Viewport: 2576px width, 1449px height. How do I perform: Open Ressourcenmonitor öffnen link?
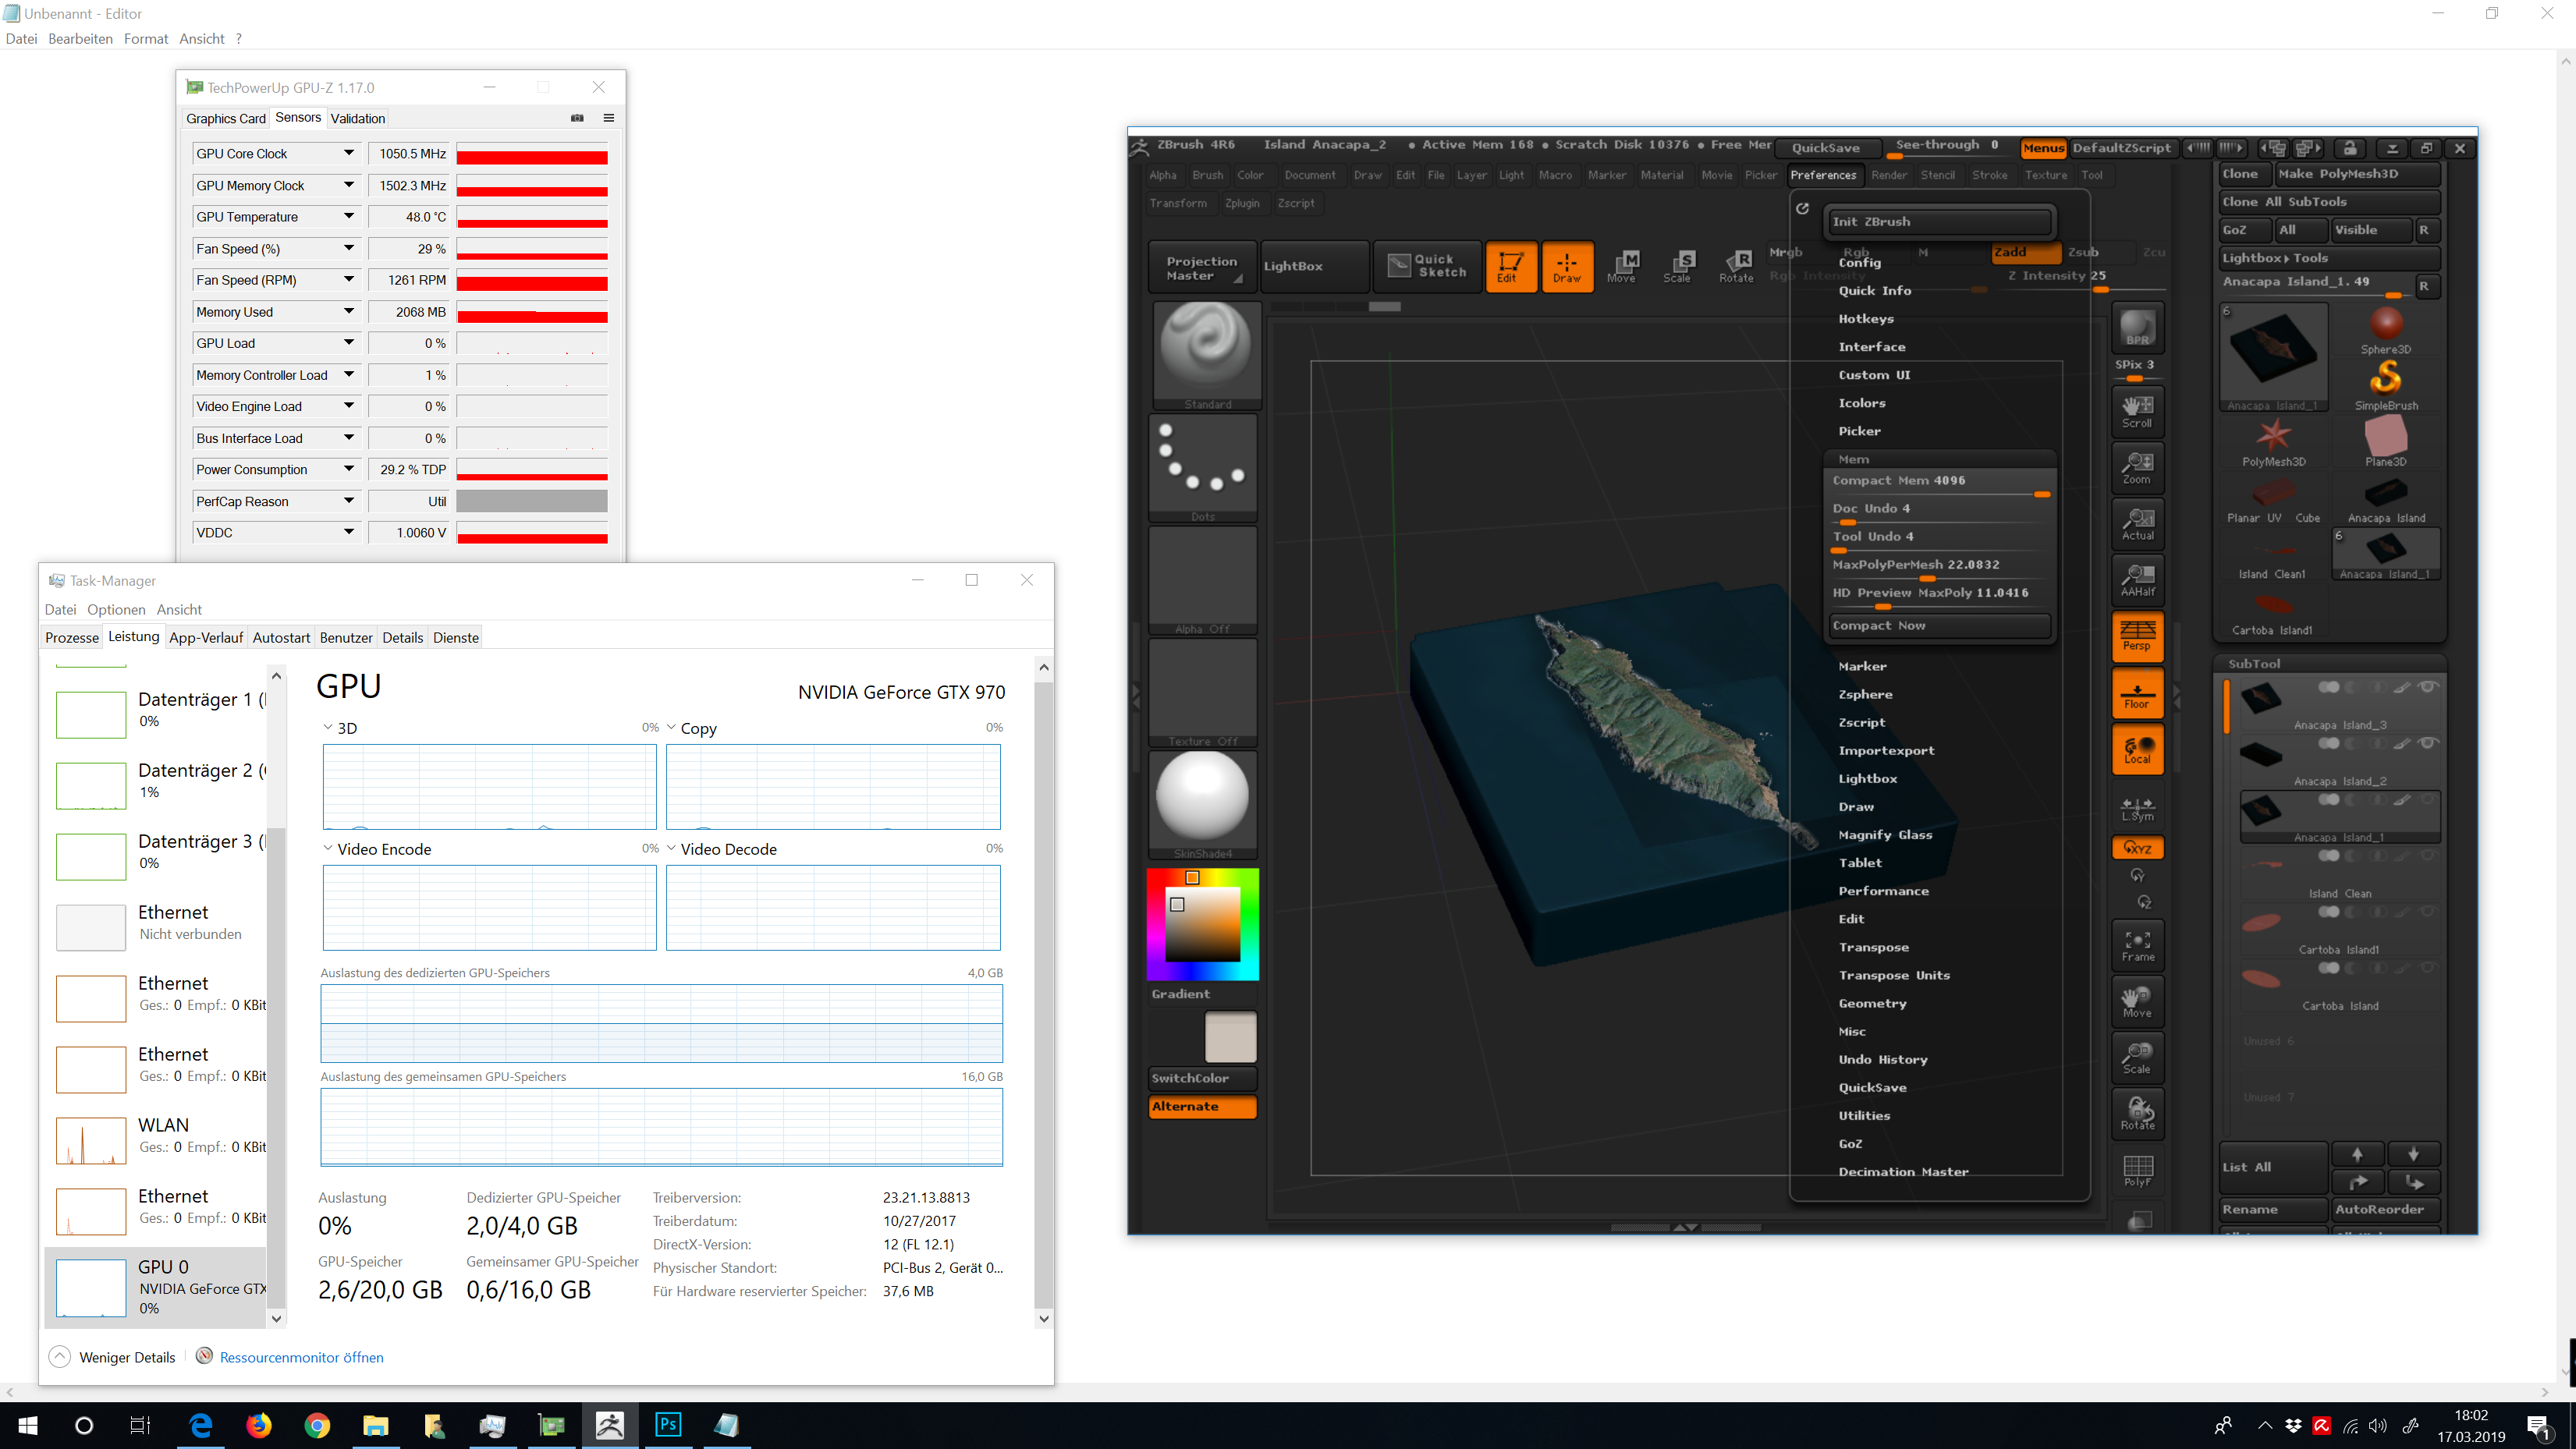click(301, 1357)
